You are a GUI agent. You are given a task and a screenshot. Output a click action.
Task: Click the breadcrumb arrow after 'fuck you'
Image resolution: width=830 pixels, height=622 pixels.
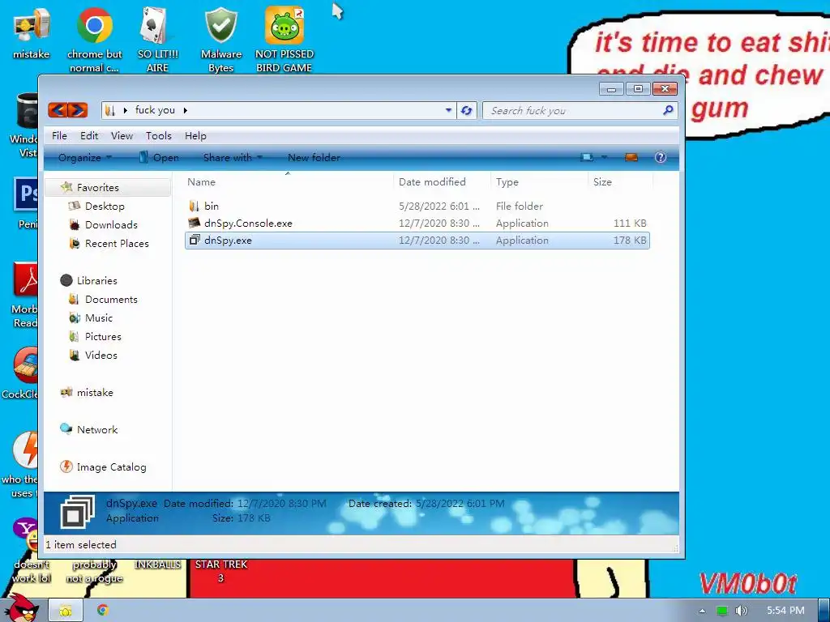pyautogui.click(x=186, y=110)
